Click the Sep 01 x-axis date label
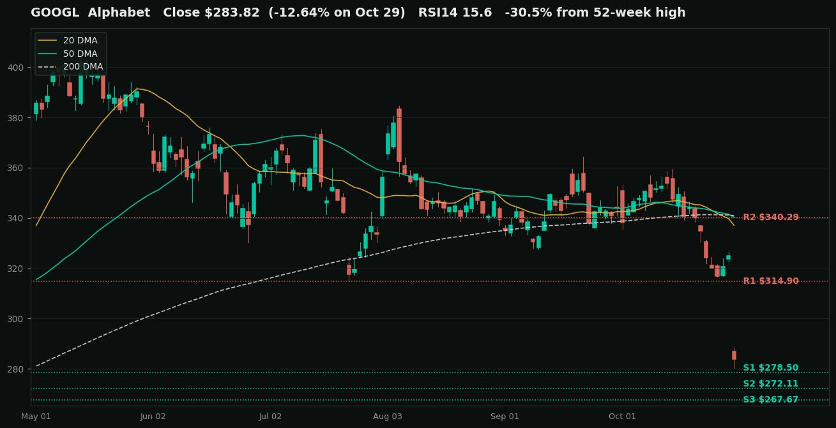Viewport: 836px width, 428px height. click(505, 417)
